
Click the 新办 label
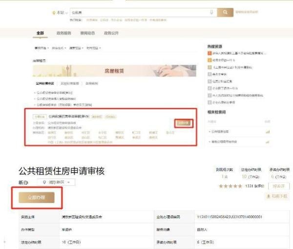pyautogui.click(x=23, y=182)
